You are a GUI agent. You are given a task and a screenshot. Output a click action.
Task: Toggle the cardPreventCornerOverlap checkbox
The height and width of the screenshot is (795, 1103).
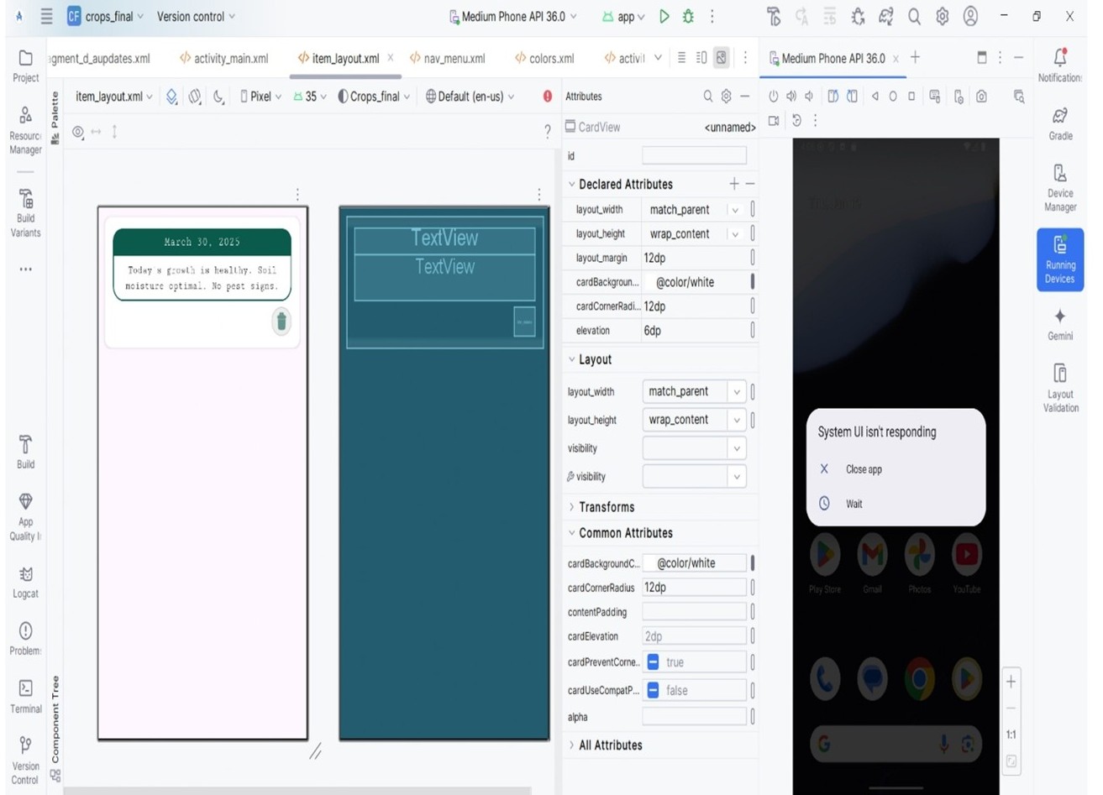pyautogui.click(x=654, y=662)
